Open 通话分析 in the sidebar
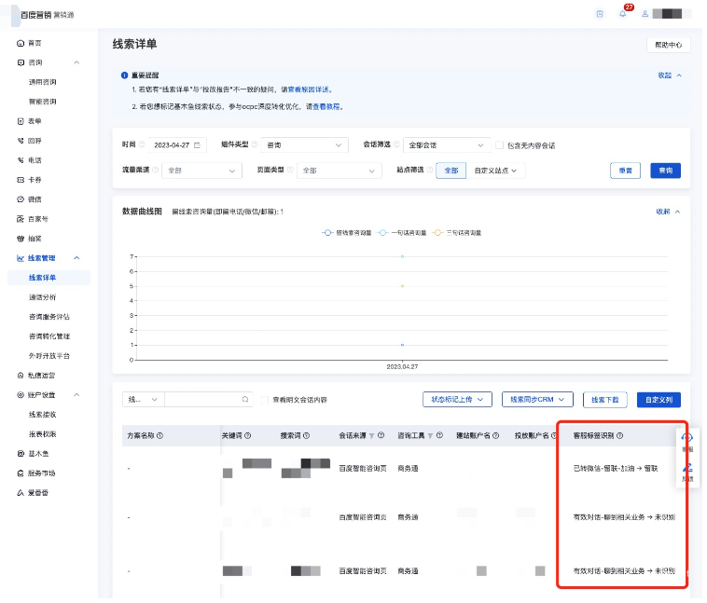Screen dimensions: 707x603 [42, 297]
